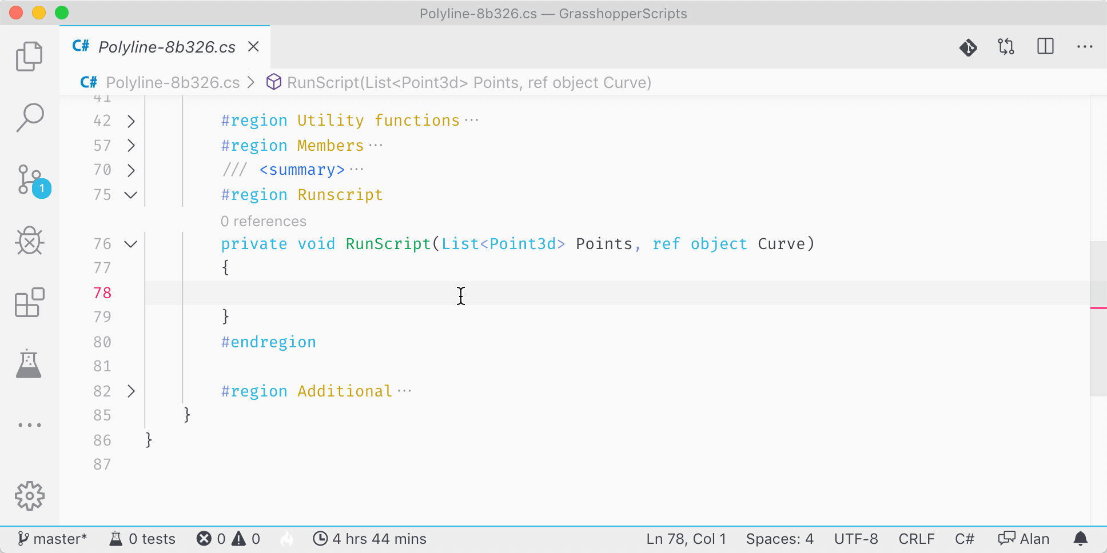
Task: Select language mode C# in status bar
Action: coord(965,539)
